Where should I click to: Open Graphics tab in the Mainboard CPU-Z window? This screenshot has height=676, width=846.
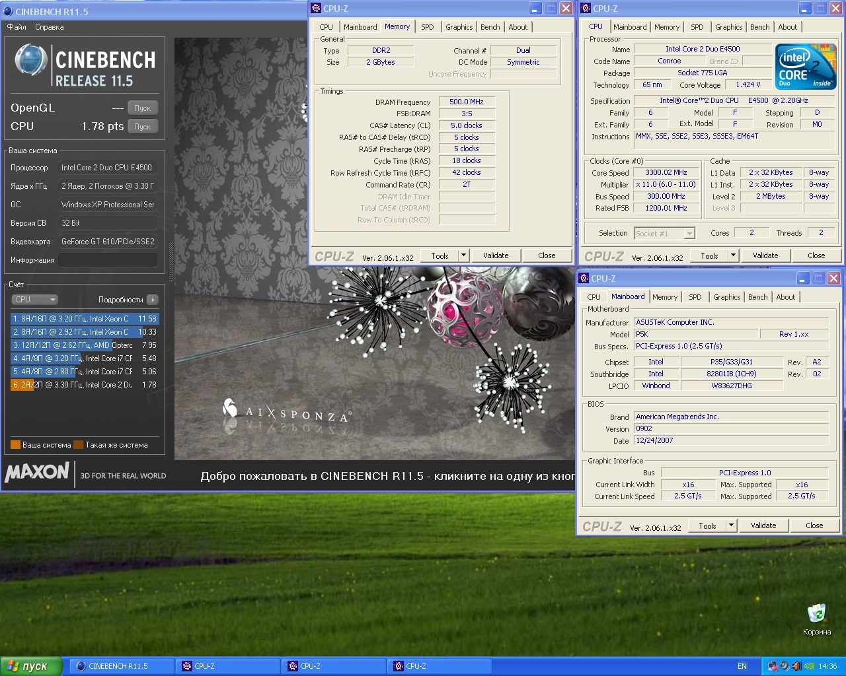(x=727, y=297)
